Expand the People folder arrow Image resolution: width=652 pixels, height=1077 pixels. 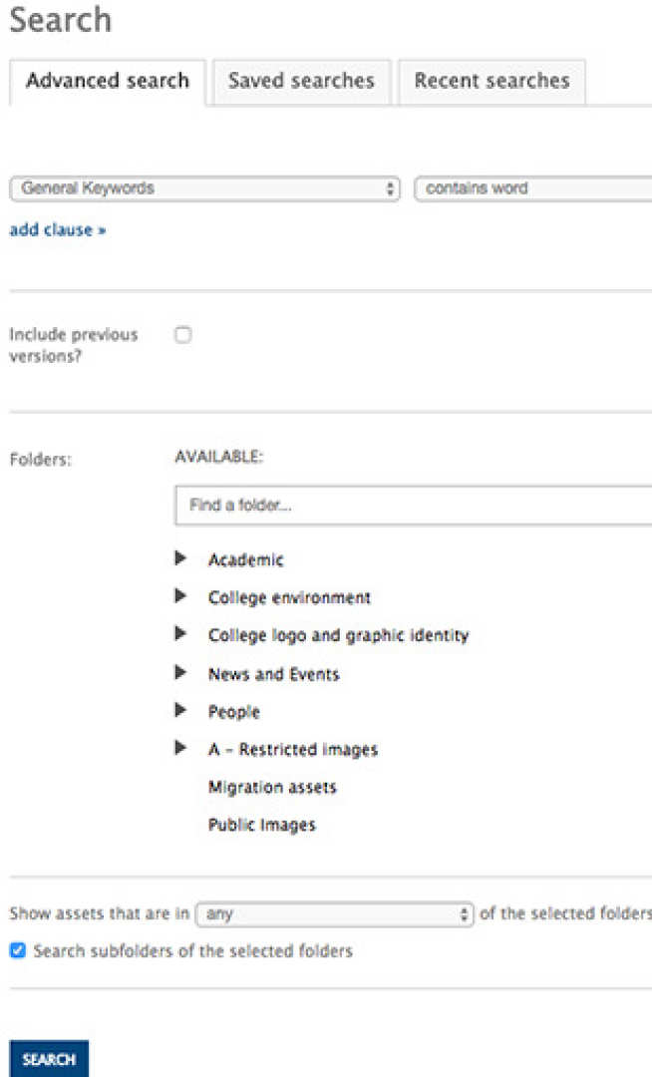(x=181, y=711)
